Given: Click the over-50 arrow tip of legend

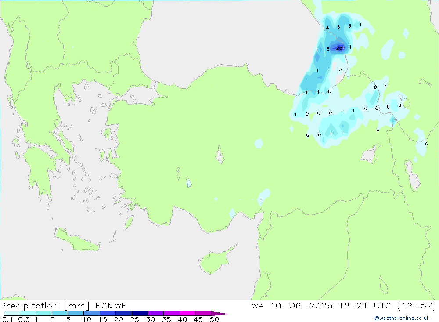Looking at the screenshot, I should coord(220,314).
